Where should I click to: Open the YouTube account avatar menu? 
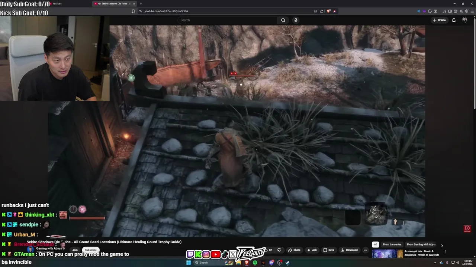(x=464, y=20)
